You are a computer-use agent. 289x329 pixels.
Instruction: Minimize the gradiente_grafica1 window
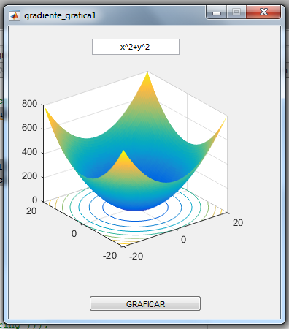(217, 12)
